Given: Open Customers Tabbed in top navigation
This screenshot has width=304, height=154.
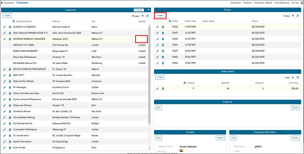Looking at the screenshot, I should pos(263,3).
